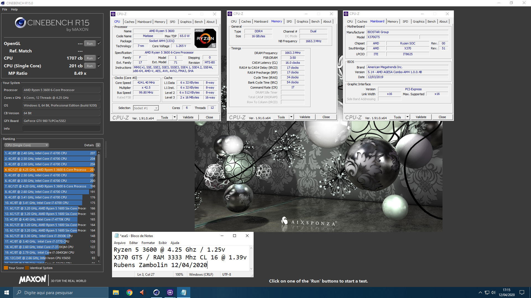Open Notepad Arquivo menu
The width and height of the screenshot is (531, 298).
coord(120,243)
